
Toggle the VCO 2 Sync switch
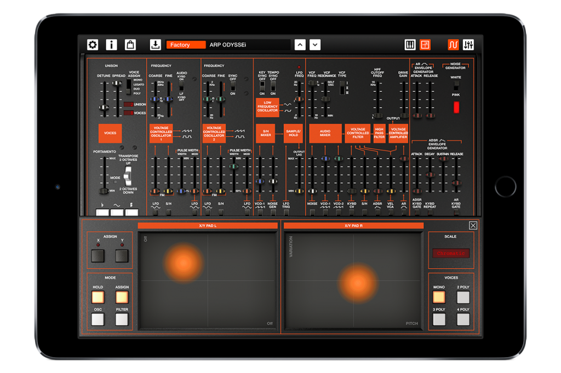[x=233, y=86]
